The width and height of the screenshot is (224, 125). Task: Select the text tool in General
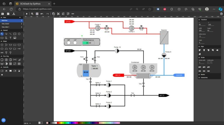pyautogui.click(x=10, y=38)
